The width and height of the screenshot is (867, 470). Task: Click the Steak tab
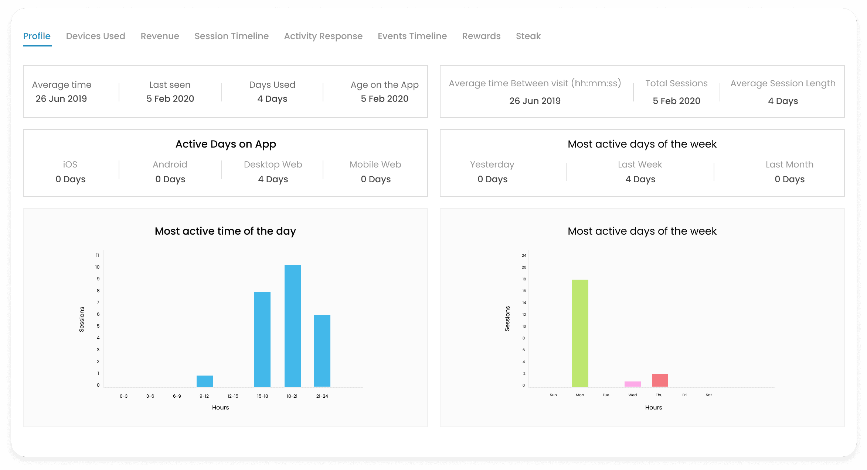click(528, 36)
